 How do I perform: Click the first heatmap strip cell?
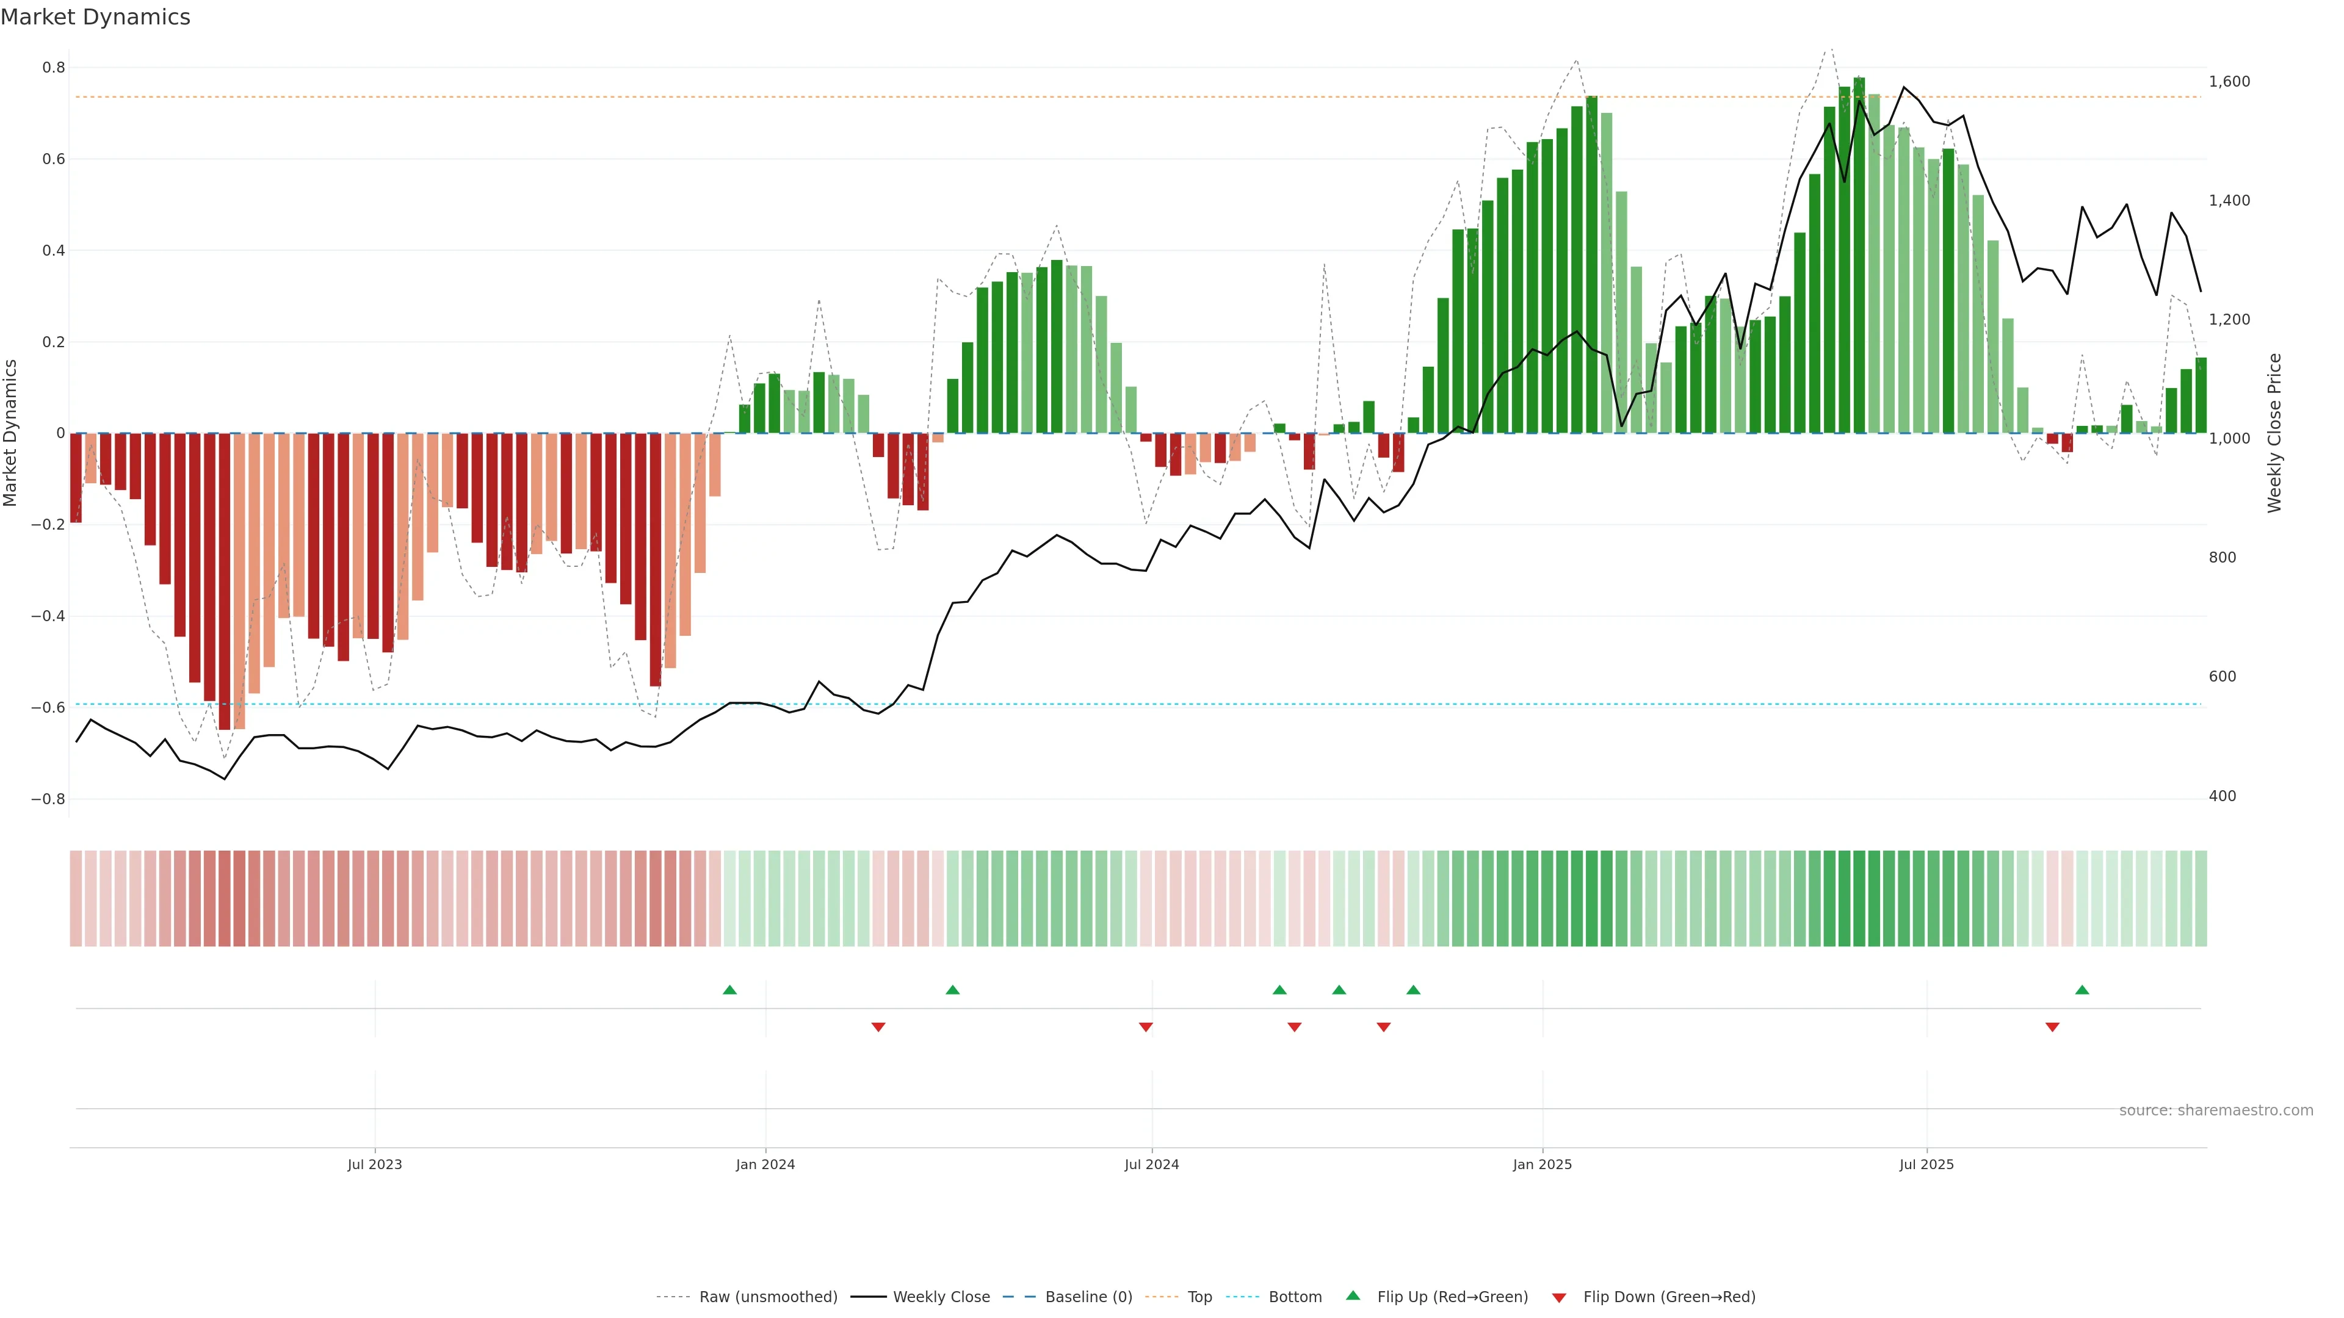tap(76, 898)
